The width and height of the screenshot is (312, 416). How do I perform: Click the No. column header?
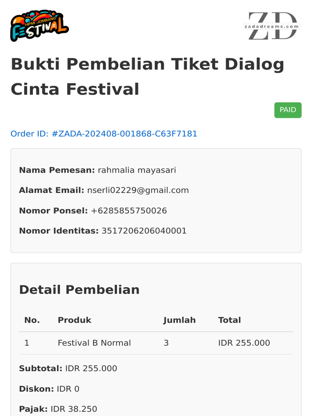click(x=32, y=320)
